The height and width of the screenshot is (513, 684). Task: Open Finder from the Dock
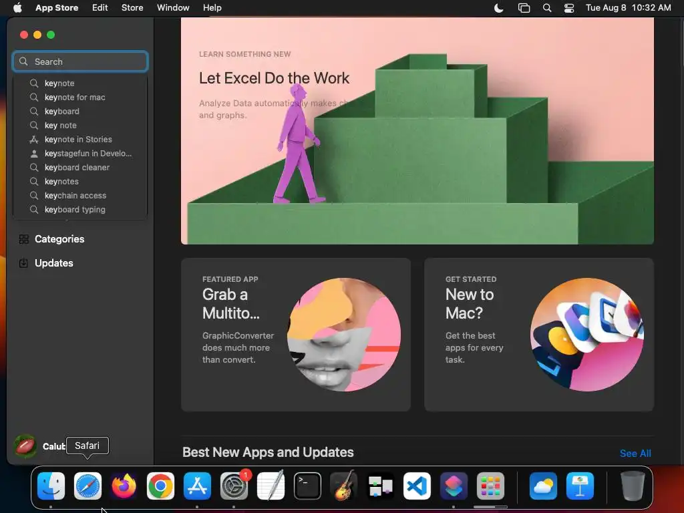point(51,486)
